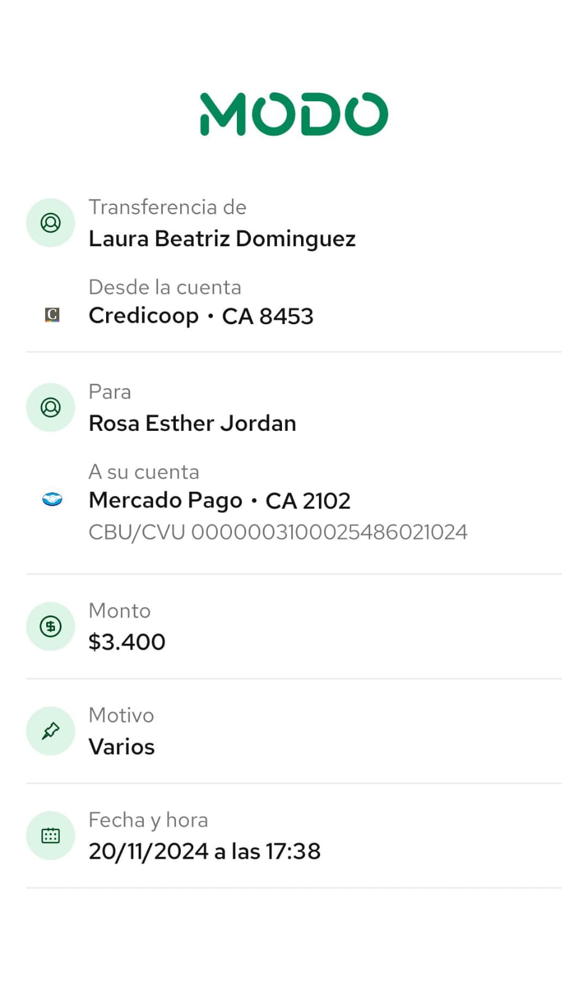
Task: Tap the Mercado Pago CA 2102 account
Action: (x=220, y=501)
